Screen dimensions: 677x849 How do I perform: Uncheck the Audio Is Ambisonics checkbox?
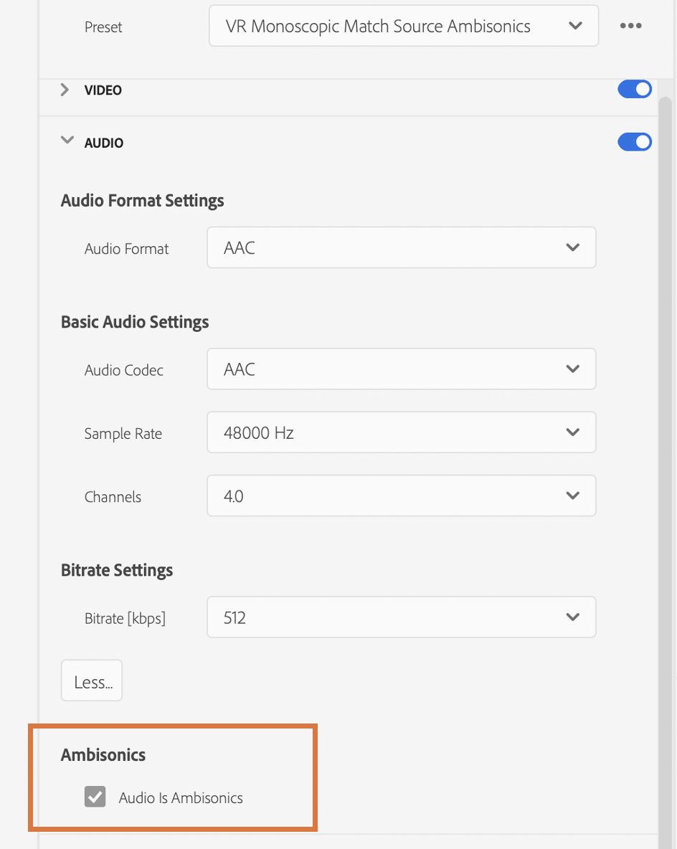click(x=95, y=797)
